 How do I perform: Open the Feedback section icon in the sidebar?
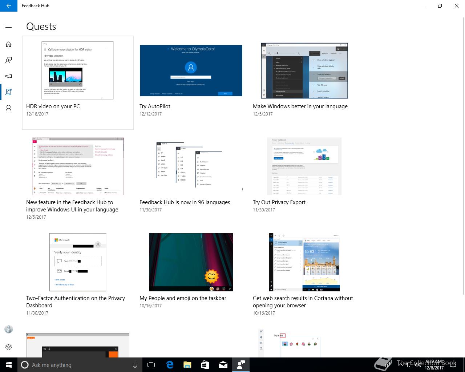(9, 60)
